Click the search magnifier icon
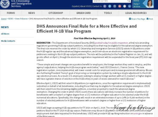Screen dimensions: 158x117 tap(129, 1)
